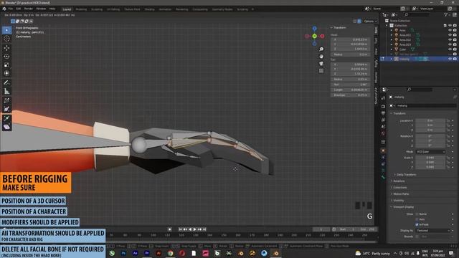459x258 pixels.
Task: Hide Area.003 in the outliner
Action: [x=450, y=44]
